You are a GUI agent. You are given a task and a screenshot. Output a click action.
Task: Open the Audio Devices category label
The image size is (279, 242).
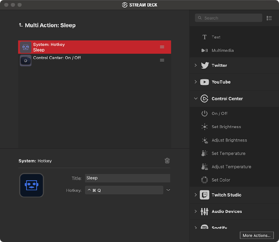[227, 211]
